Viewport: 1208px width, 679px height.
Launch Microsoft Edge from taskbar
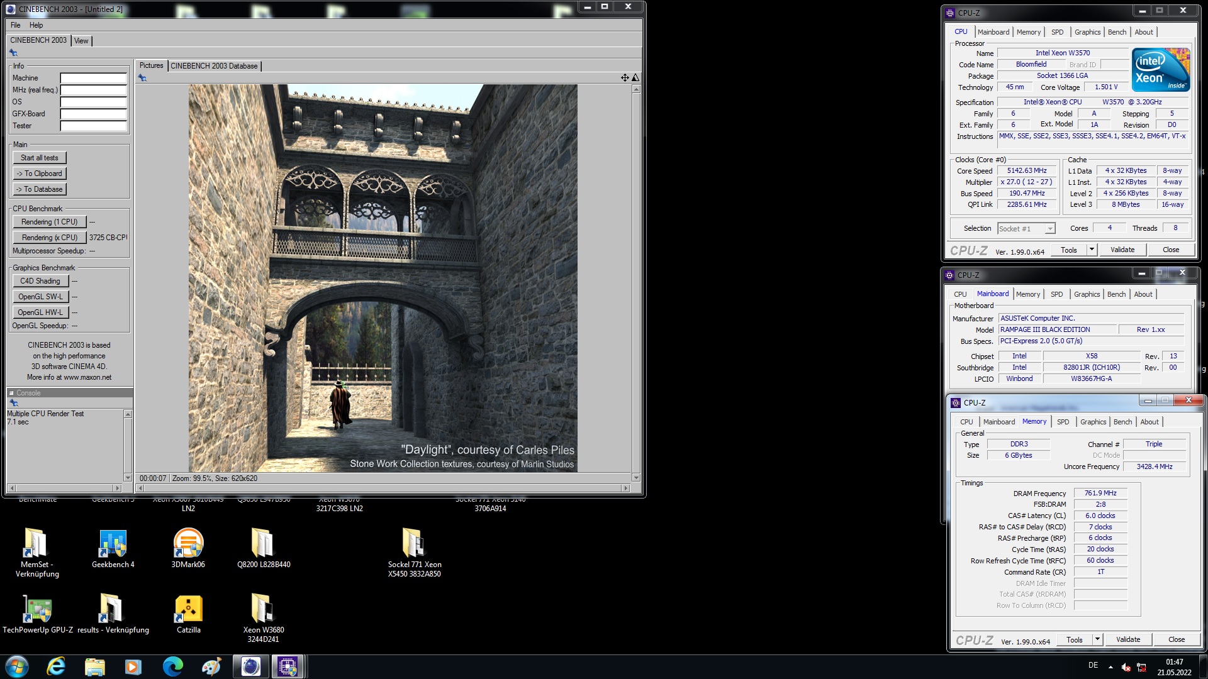tap(172, 666)
